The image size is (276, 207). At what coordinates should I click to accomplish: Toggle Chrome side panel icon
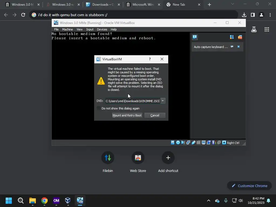[253, 15]
